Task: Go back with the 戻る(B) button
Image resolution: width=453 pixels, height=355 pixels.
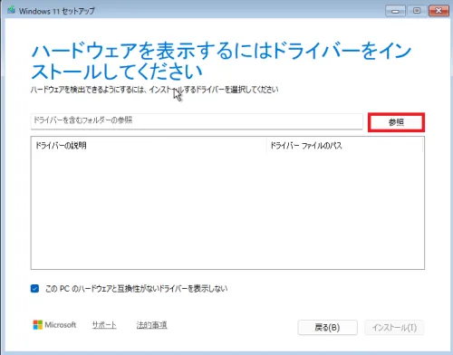Action: coord(327,328)
